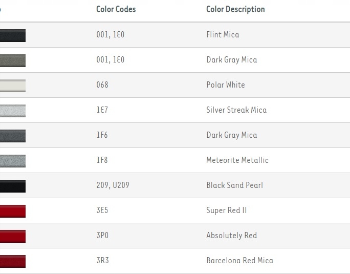
Task: Pick the Silver Streak Mica swatch
Action: click(13, 111)
